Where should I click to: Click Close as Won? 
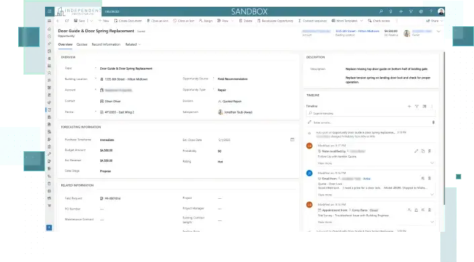[157, 21]
